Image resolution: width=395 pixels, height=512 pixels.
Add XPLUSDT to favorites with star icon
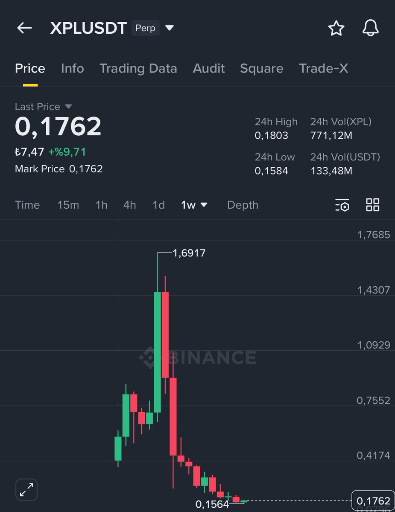[x=336, y=28]
